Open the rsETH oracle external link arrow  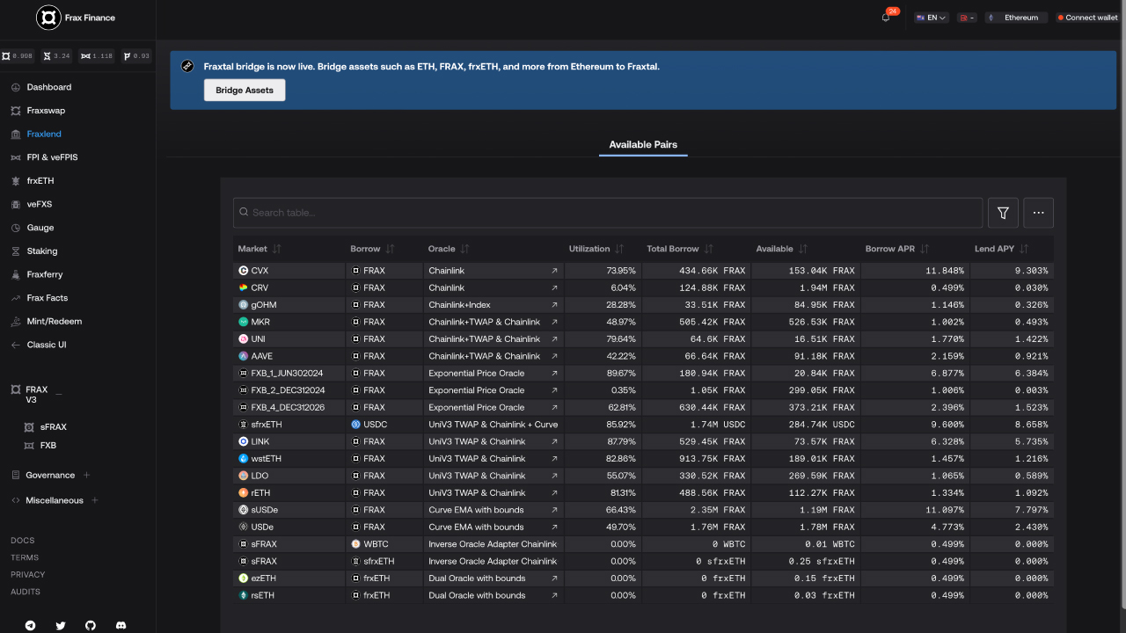click(554, 595)
